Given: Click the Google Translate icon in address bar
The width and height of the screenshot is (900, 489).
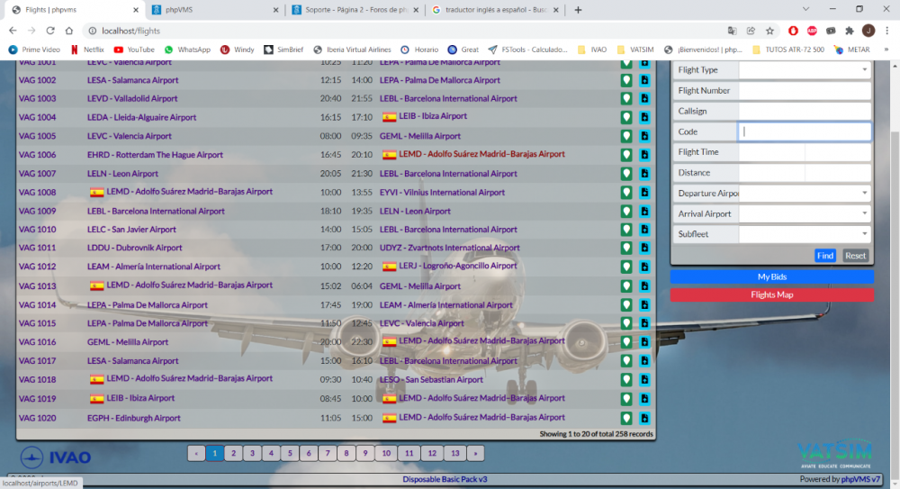Looking at the screenshot, I should tap(733, 31).
